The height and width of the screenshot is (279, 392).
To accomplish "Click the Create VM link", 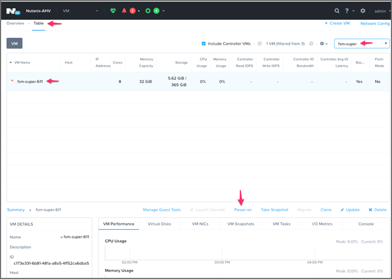I will (x=337, y=23).
